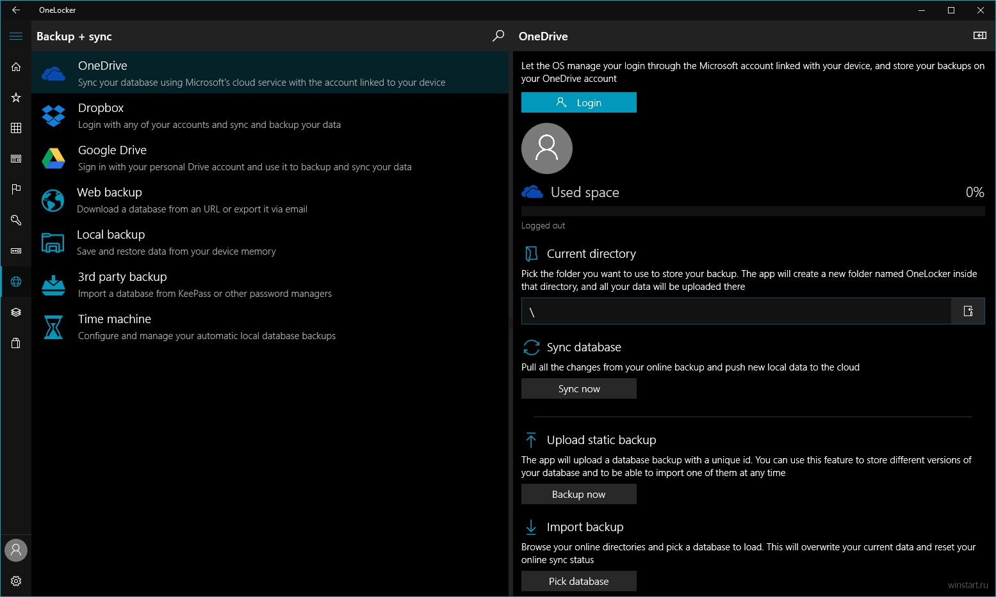This screenshot has height=597, width=996.
Task: Go to Home in the sidebar
Action: [x=16, y=67]
